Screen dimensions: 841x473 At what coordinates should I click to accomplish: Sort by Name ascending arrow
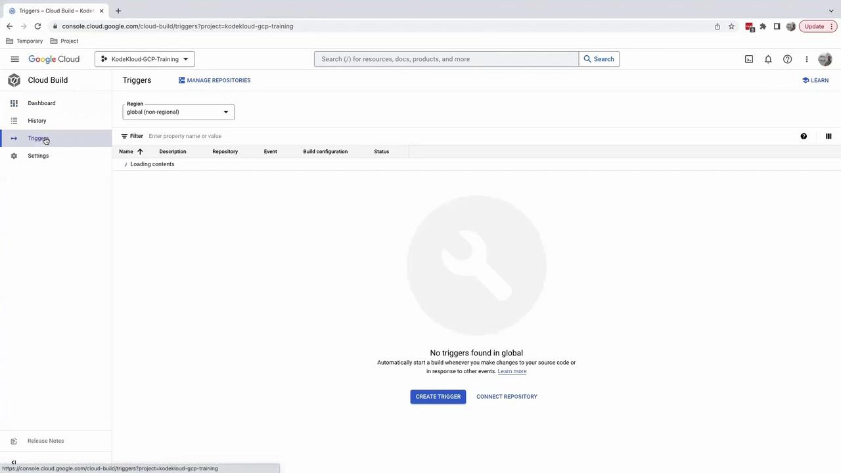[140, 152]
